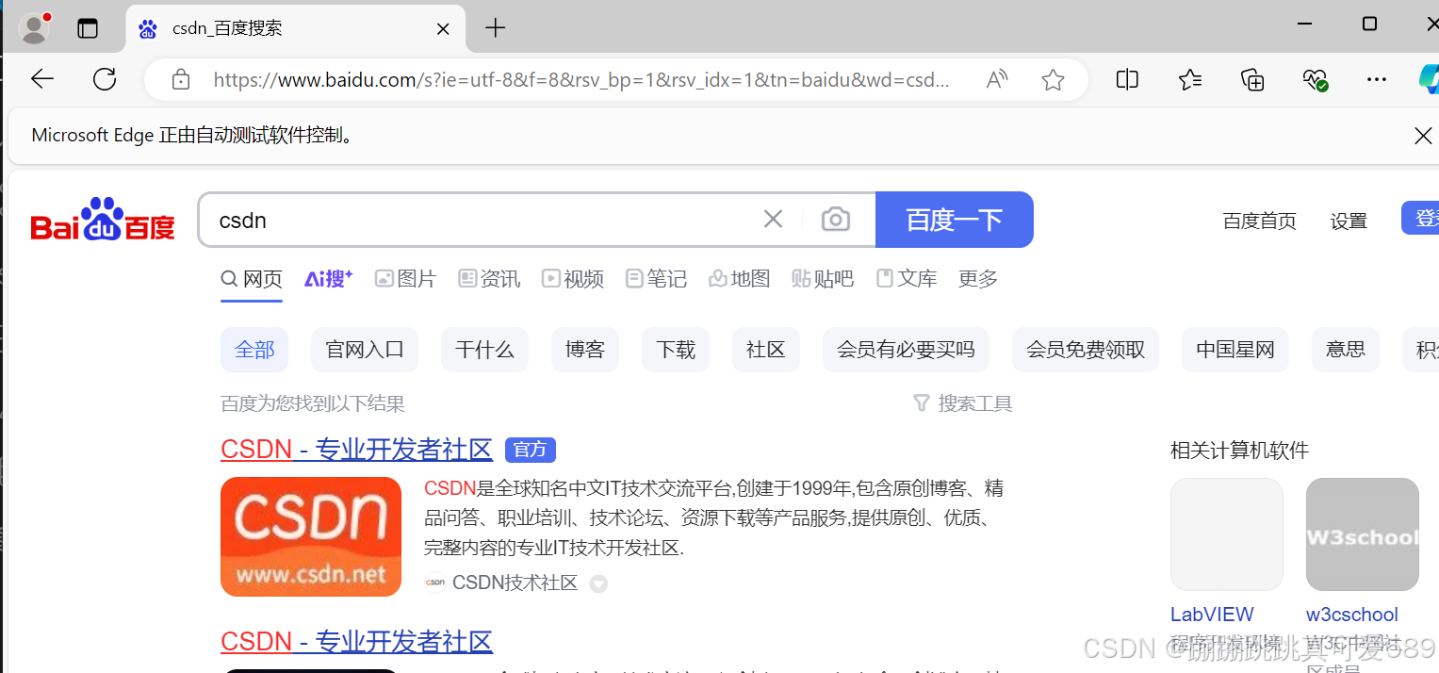The image size is (1439, 673).
Task: Open Browser essentials heart icon
Action: pyautogui.click(x=1315, y=79)
